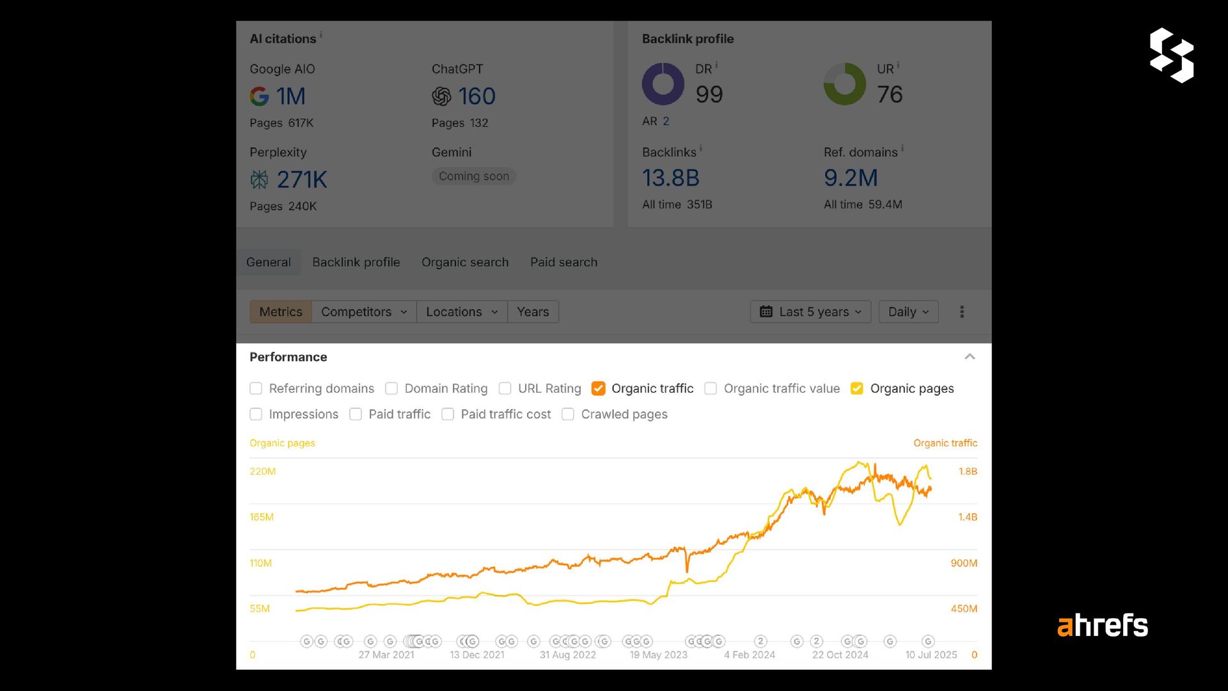The height and width of the screenshot is (691, 1228).
Task: Select the Years view button
Action: [x=533, y=312]
